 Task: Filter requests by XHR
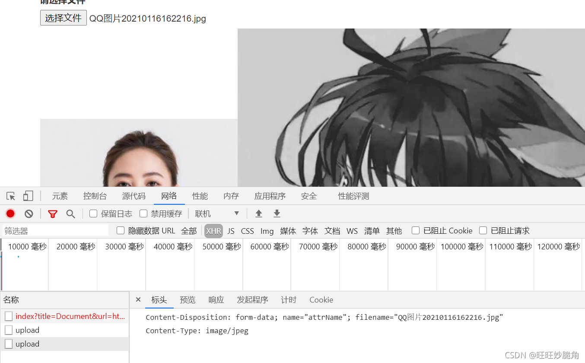pos(213,231)
